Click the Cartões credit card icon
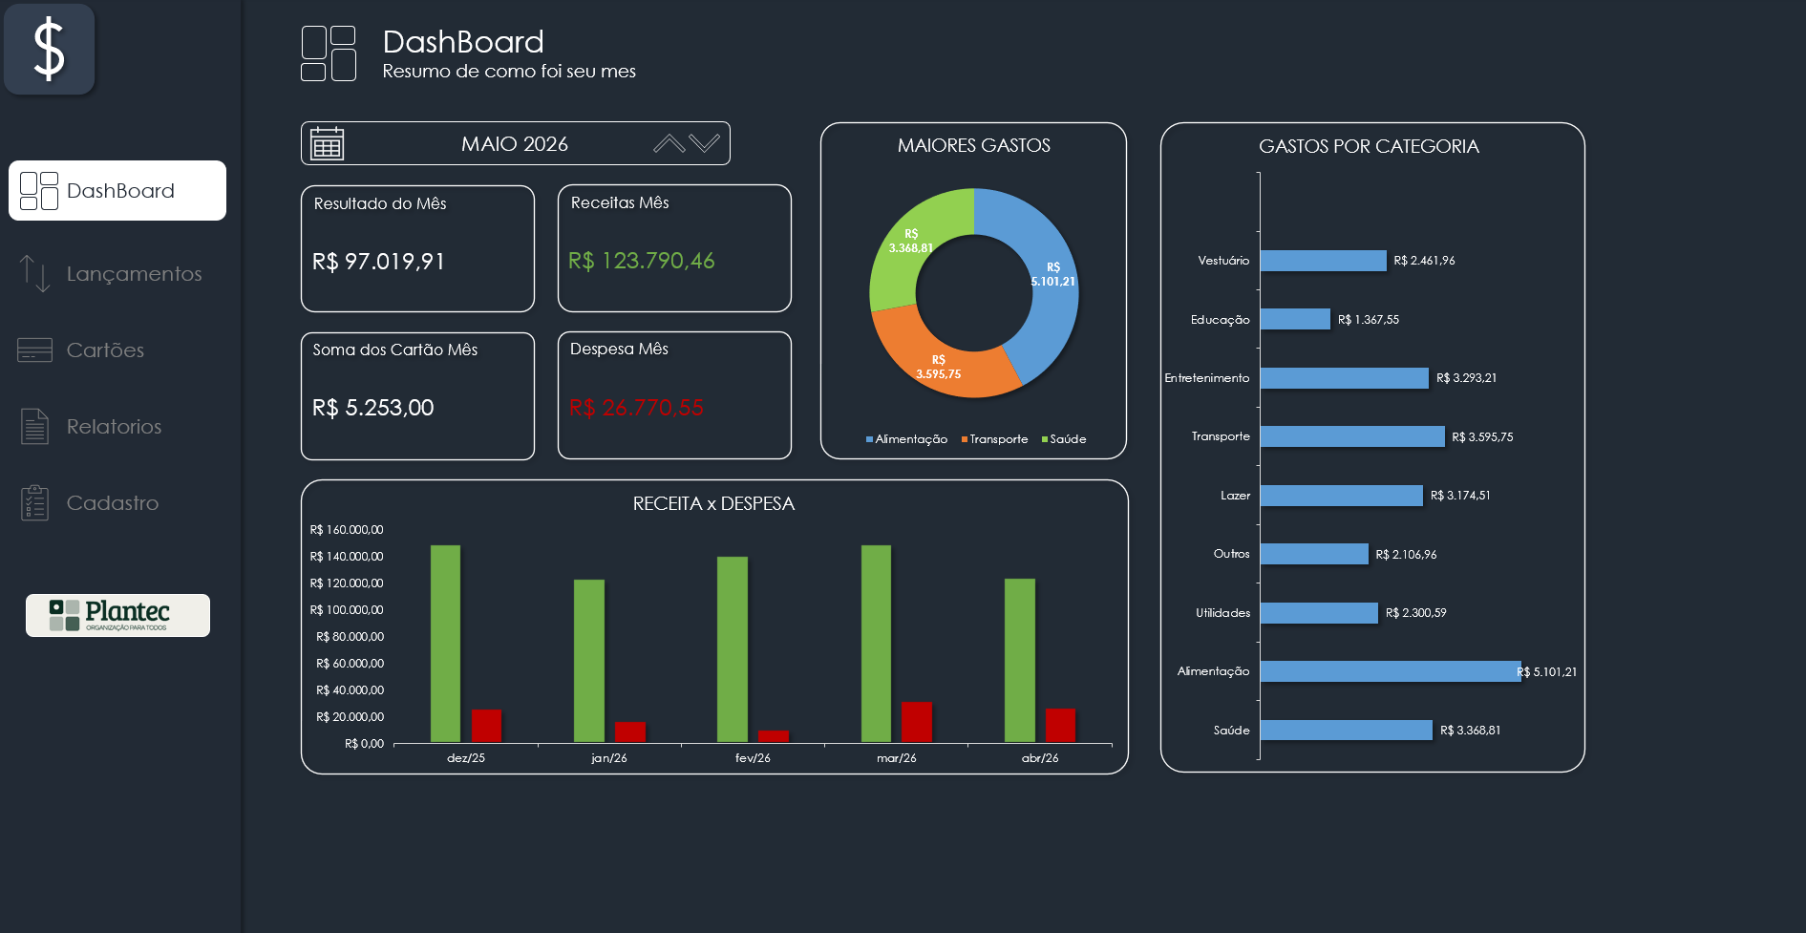This screenshot has height=933, width=1806. point(35,350)
